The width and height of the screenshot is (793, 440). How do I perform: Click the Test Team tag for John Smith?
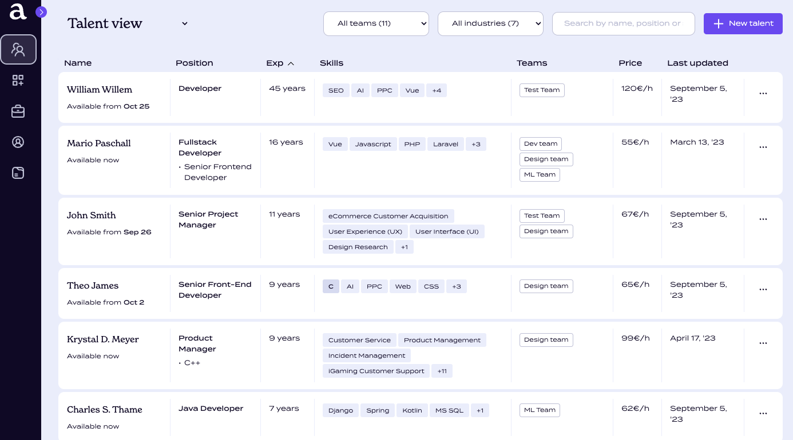542,215
